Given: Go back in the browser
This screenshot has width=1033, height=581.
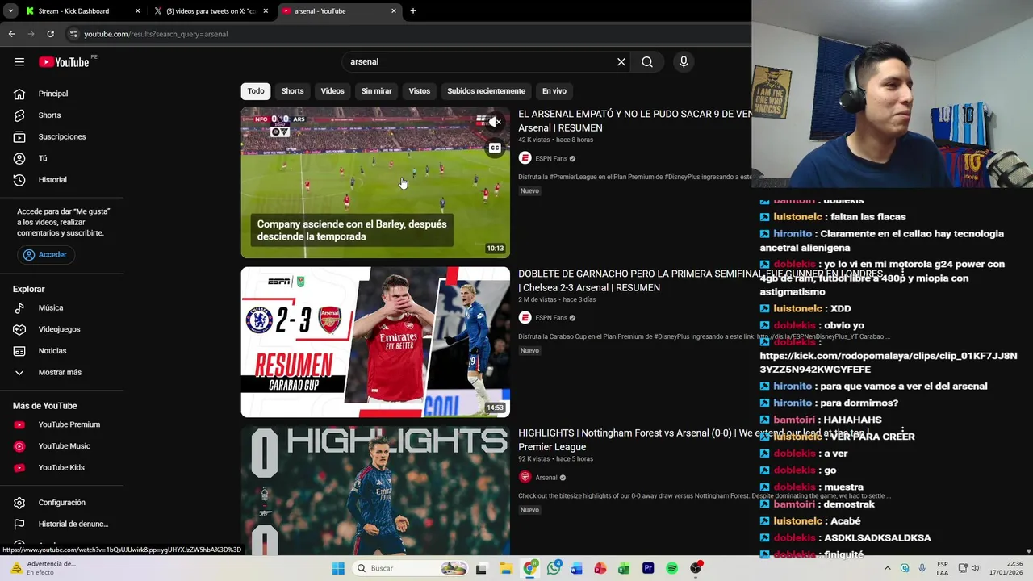Looking at the screenshot, I should pyautogui.click(x=11, y=34).
